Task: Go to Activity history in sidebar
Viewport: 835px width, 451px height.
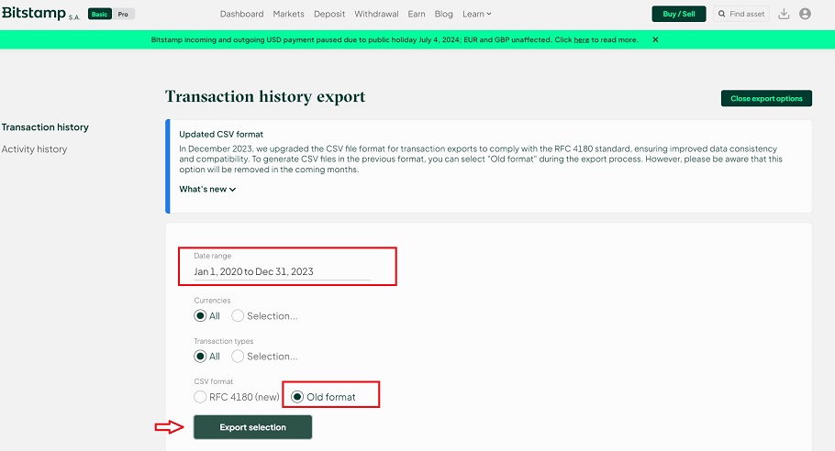Action: (x=34, y=149)
